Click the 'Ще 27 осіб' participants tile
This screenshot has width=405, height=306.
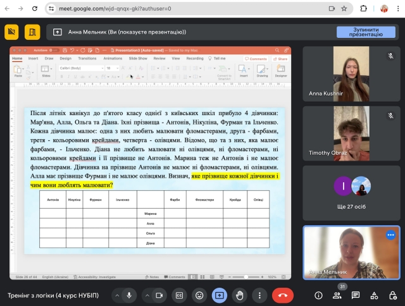(x=352, y=192)
